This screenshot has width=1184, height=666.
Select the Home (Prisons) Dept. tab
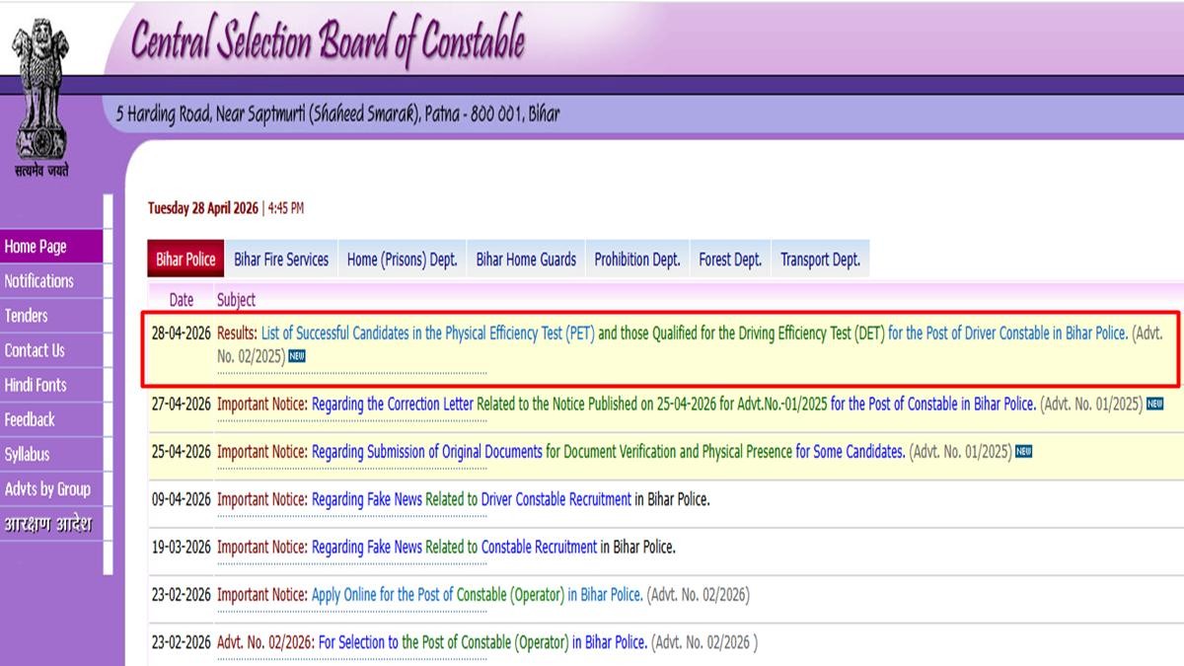pyautogui.click(x=402, y=259)
